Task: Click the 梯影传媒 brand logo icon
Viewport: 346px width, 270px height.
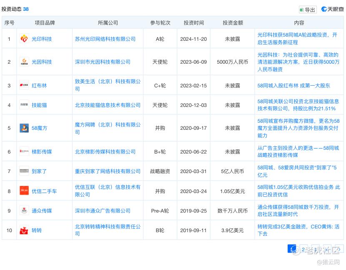Action: (x=24, y=151)
